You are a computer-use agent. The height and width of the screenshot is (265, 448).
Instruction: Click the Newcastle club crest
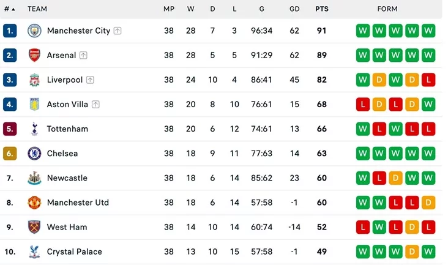(x=34, y=178)
